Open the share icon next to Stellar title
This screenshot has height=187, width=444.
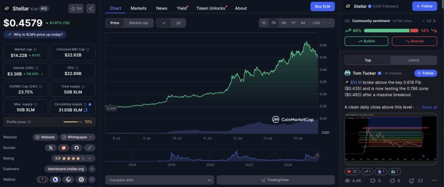pos(91,9)
